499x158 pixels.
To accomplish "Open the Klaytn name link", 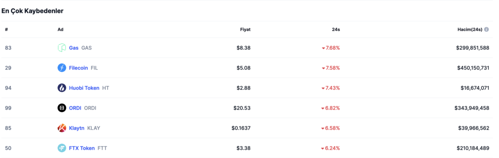I will pyautogui.click(x=77, y=128).
